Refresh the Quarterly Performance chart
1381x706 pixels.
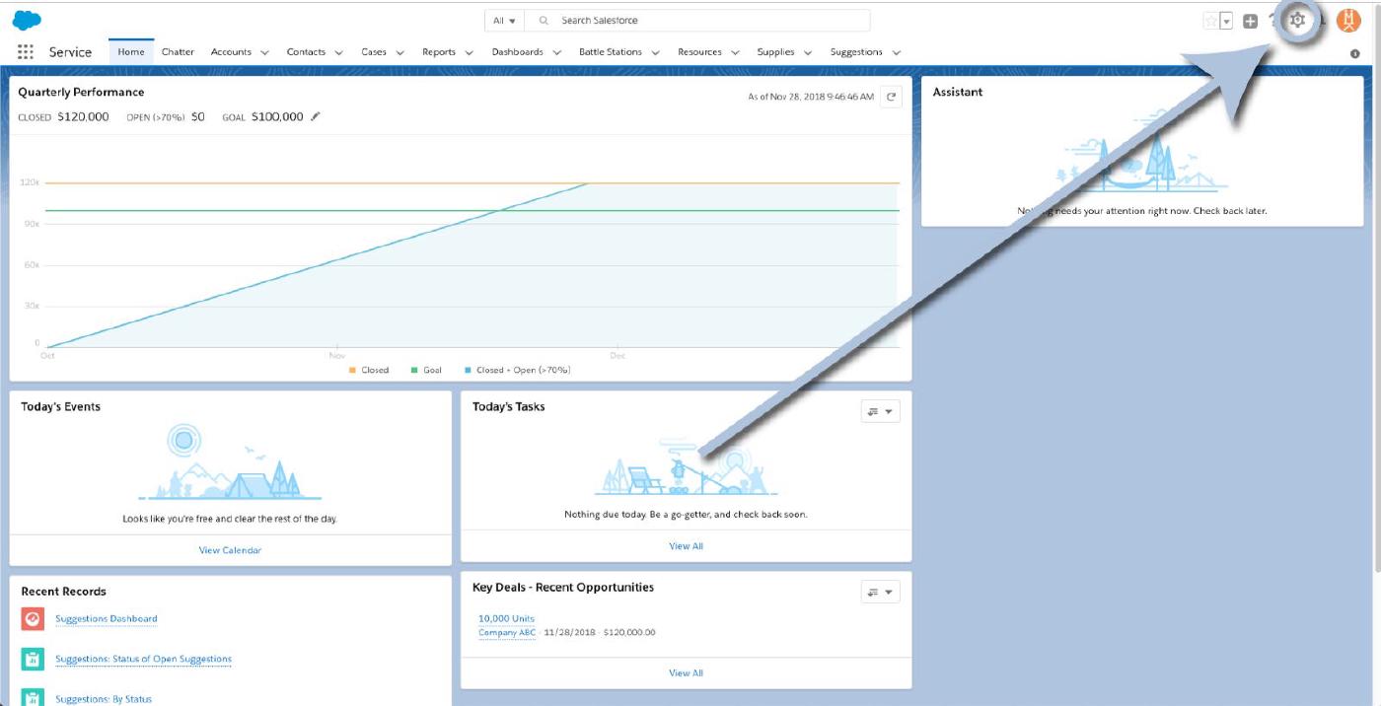point(891,97)
